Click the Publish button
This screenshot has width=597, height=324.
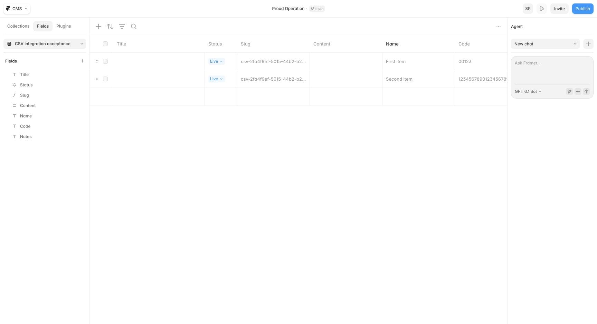click(x=582, y=9)
